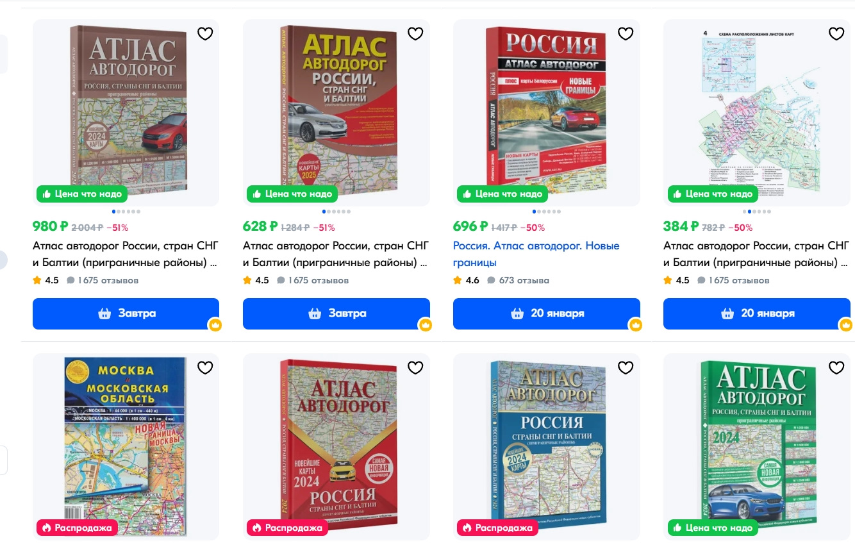
Task: Add the 980 ₽ atlas to favorites with heart
Action: point(205,33)
